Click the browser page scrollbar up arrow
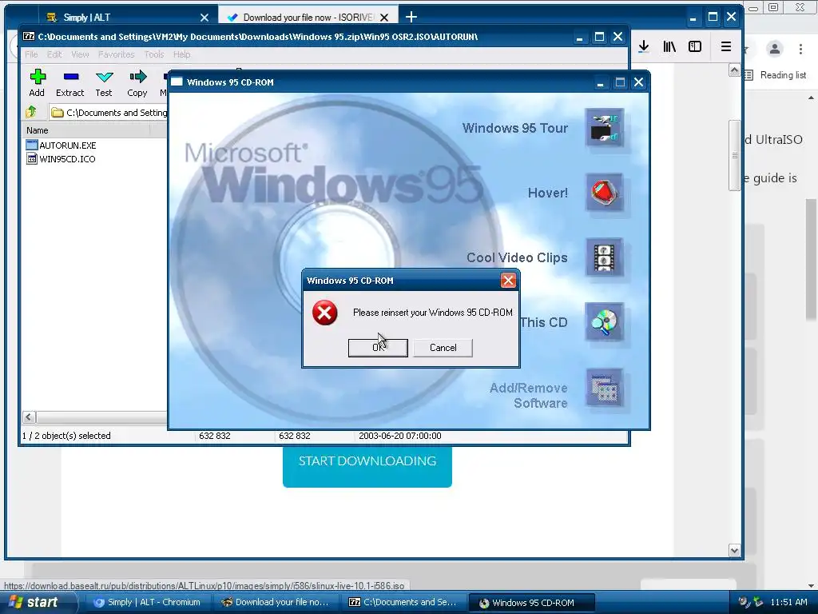This screenshot has height=614, width=818. (x=734, y=70)
